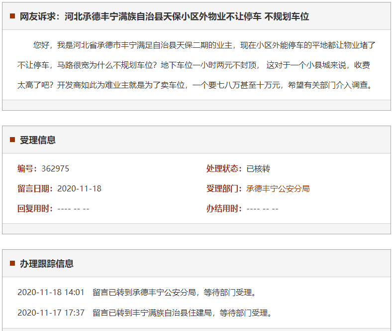
Task: Click the complaint title about 天保小区 parking
Action: pyautogui.click(x=164, y=16)
